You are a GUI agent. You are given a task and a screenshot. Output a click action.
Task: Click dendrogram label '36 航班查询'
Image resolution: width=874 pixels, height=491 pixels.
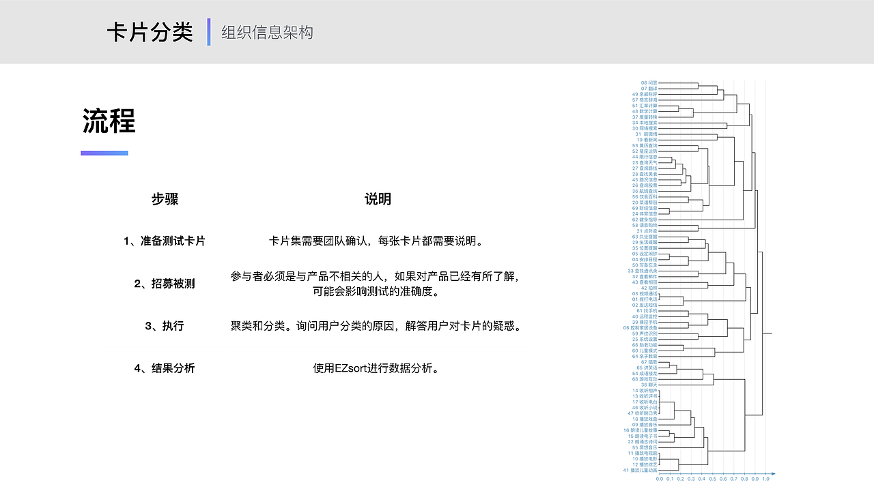645,191
